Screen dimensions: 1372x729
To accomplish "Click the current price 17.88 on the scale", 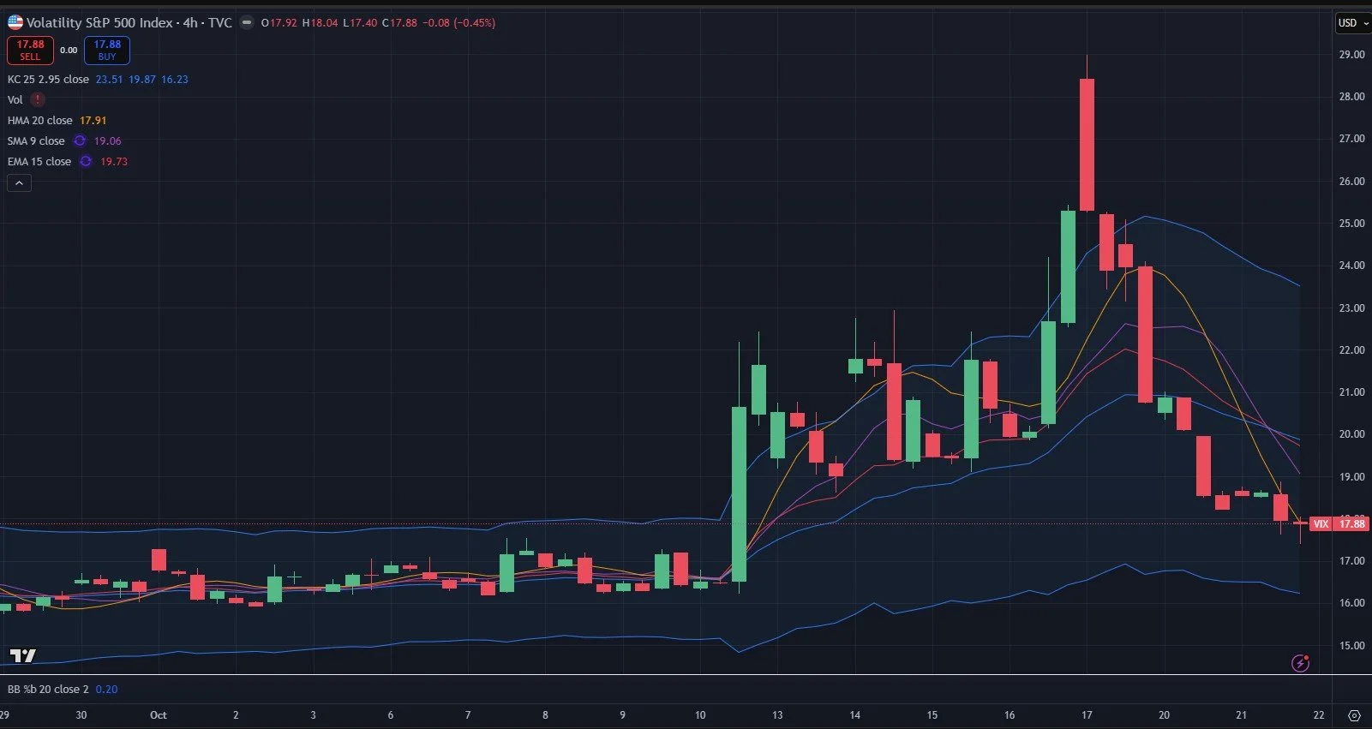I will [x=1352, y=523].
